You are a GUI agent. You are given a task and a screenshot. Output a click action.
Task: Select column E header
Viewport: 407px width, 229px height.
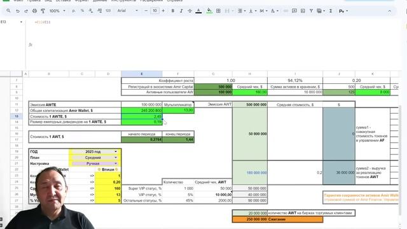[x=142, y=74]
